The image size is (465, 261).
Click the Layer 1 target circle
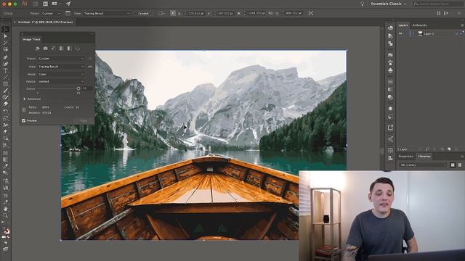tap(457, 34)
